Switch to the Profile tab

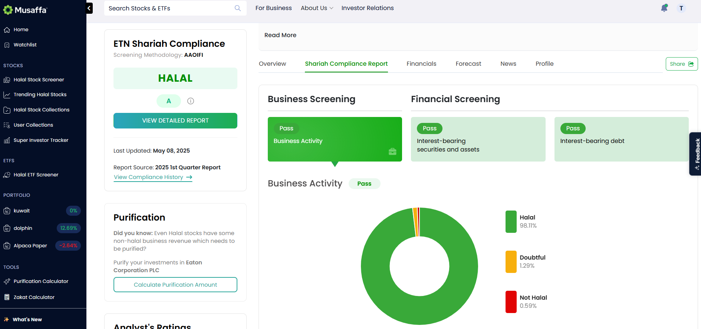pyautogui.click(x=544, y=64)
